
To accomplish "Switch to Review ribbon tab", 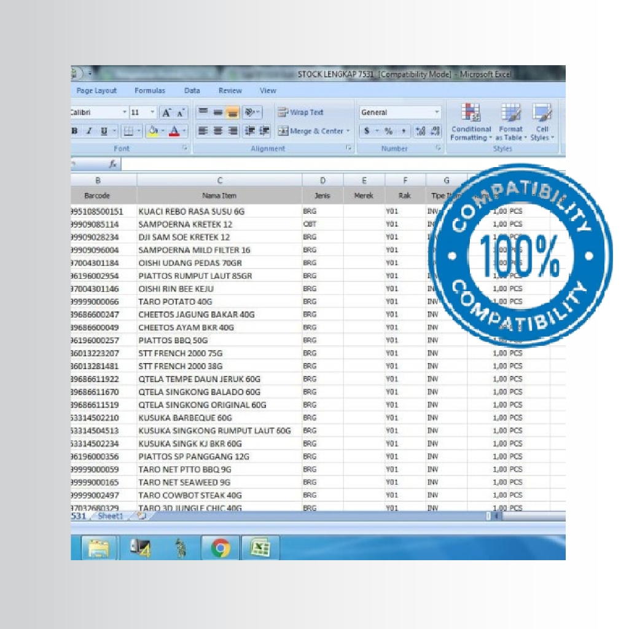I will point(230,91).
